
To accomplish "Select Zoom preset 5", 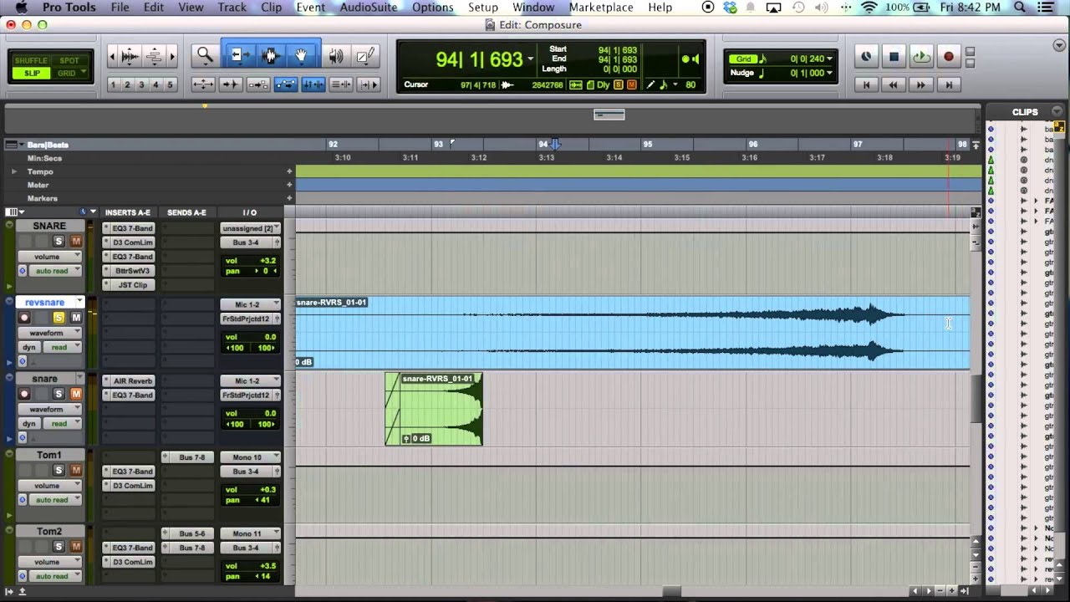I will pyautogui.click(x=170, y=84).
